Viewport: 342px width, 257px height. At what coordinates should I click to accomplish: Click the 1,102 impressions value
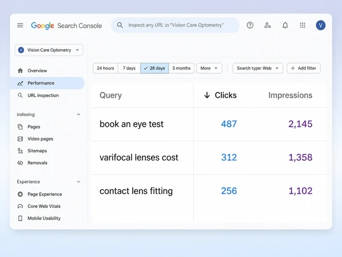[x=300, y=191]
